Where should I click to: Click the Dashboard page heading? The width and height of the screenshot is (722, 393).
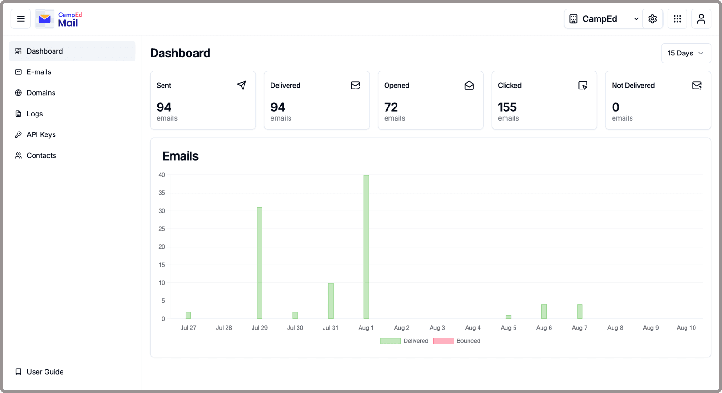click(x=180, y=53)
